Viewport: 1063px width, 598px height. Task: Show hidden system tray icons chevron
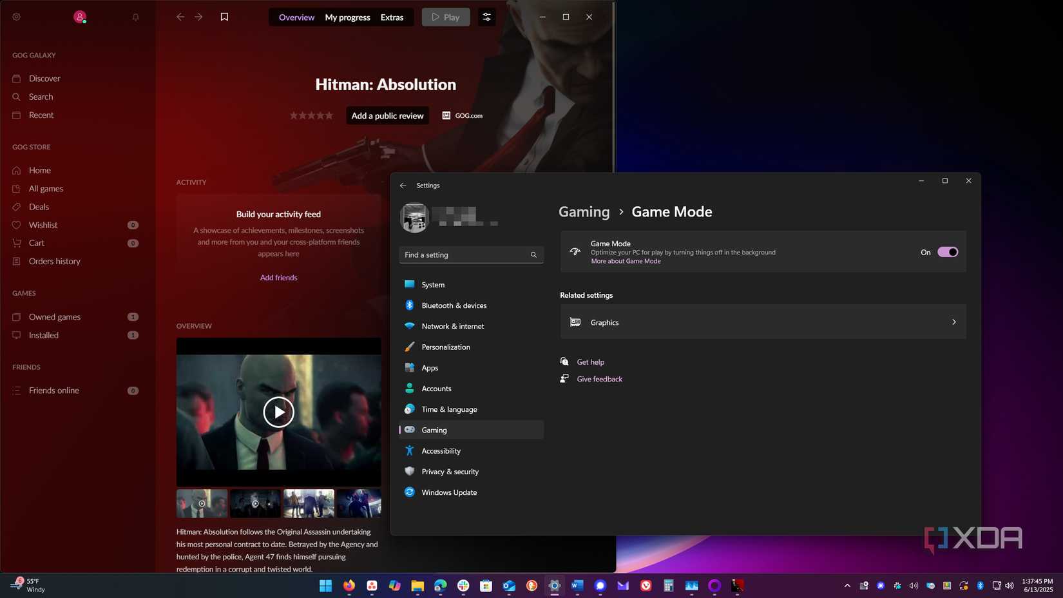pos(847,586)
